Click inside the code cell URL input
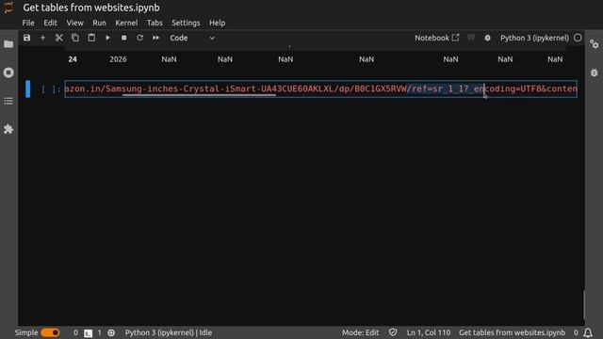 320,89
